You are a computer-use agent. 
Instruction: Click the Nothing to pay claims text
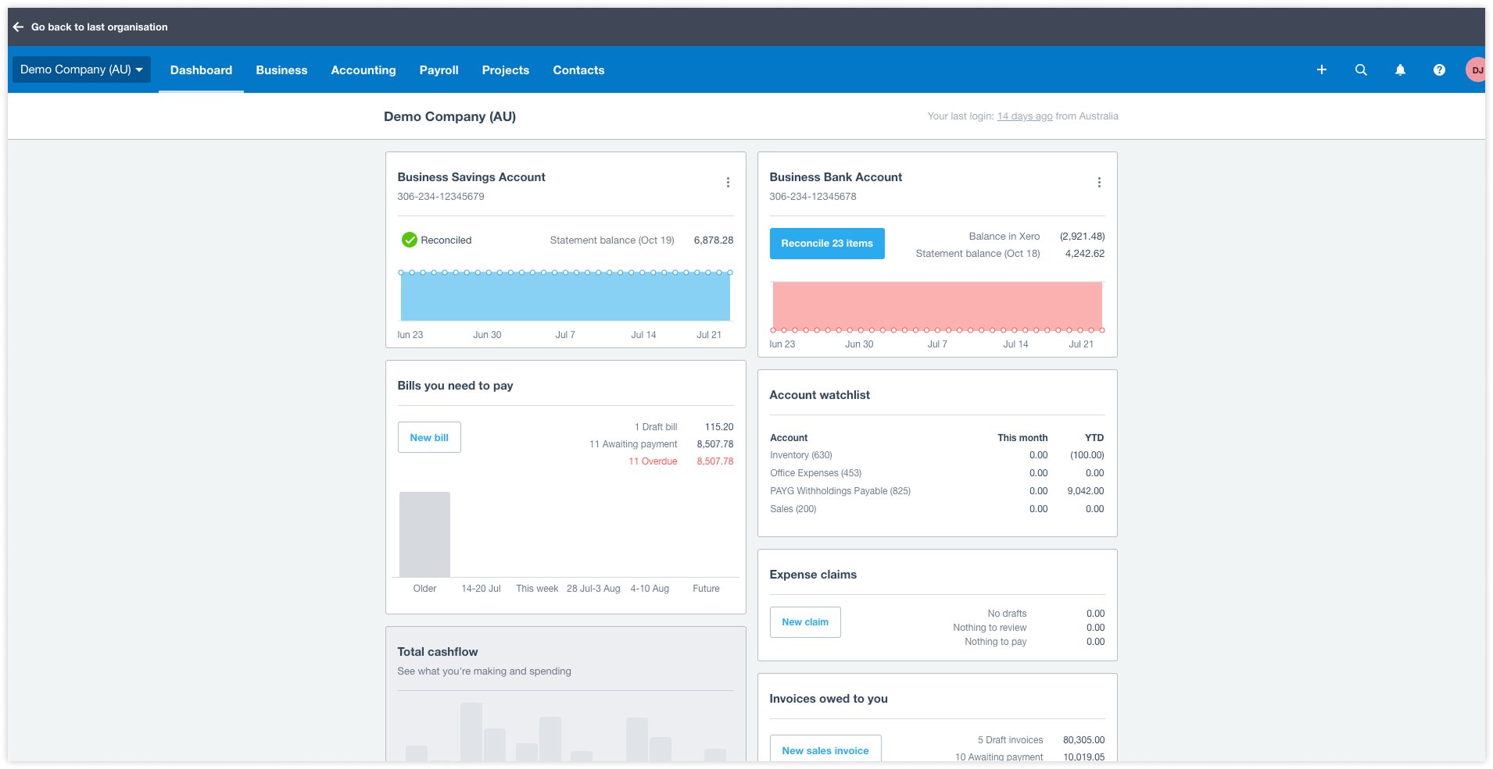coord(995,642)
